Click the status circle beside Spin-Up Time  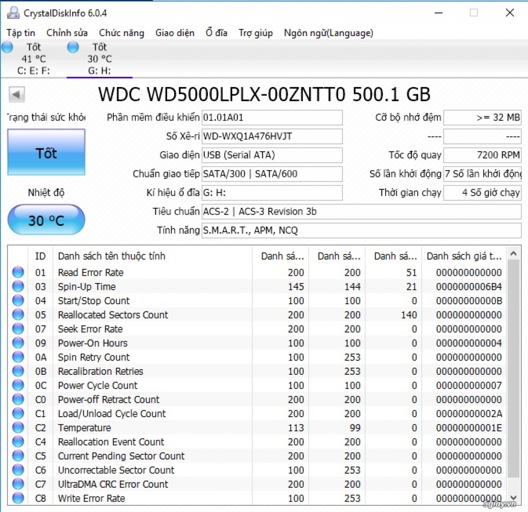tap(18, 287)
